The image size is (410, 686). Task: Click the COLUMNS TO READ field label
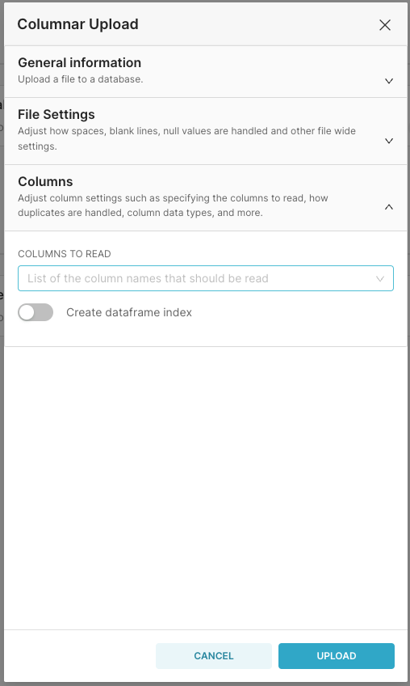click(65, 254)
